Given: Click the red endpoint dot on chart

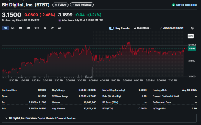Looking at the screenshot, I should [x=184, y=48].
